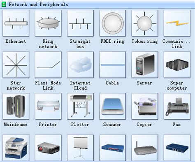Select the wireless router with antenna shape
Screen dimensions: 195x162
(x=145, y=148)
